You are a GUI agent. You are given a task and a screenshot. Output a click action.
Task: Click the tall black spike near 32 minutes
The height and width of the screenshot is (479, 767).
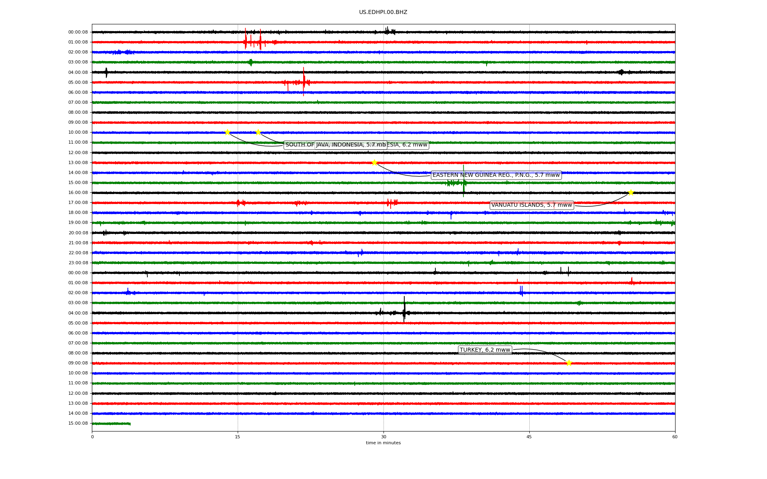(x=404, y=309)
